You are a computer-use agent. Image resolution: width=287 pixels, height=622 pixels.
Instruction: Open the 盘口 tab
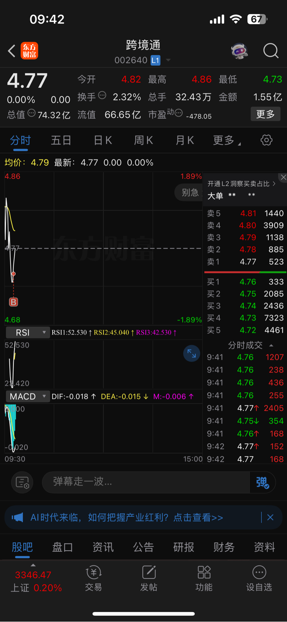62,547
